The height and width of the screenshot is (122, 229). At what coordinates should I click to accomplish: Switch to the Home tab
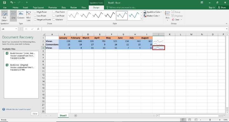tap(16, 7)
